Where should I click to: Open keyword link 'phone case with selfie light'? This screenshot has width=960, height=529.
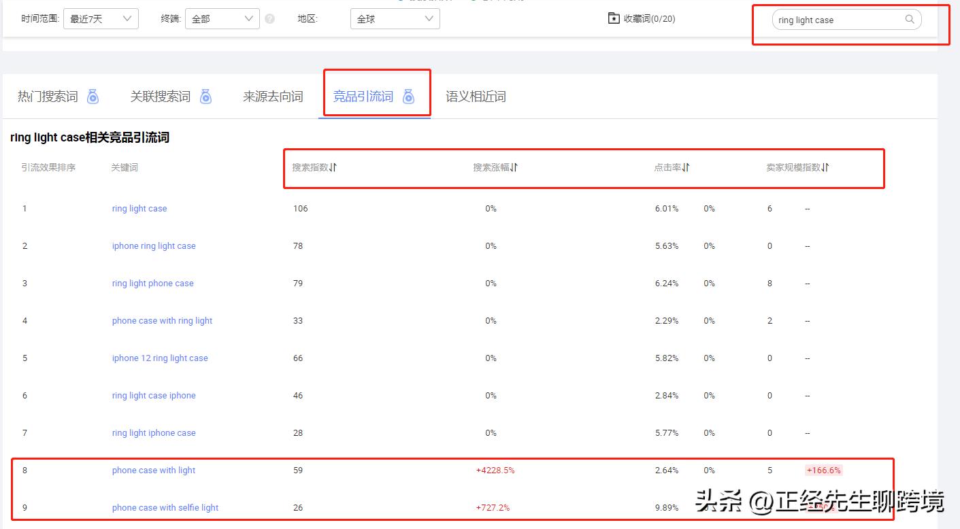point(165,508)
